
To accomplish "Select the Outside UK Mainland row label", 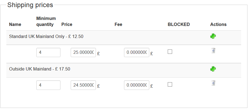I will 40,69.
